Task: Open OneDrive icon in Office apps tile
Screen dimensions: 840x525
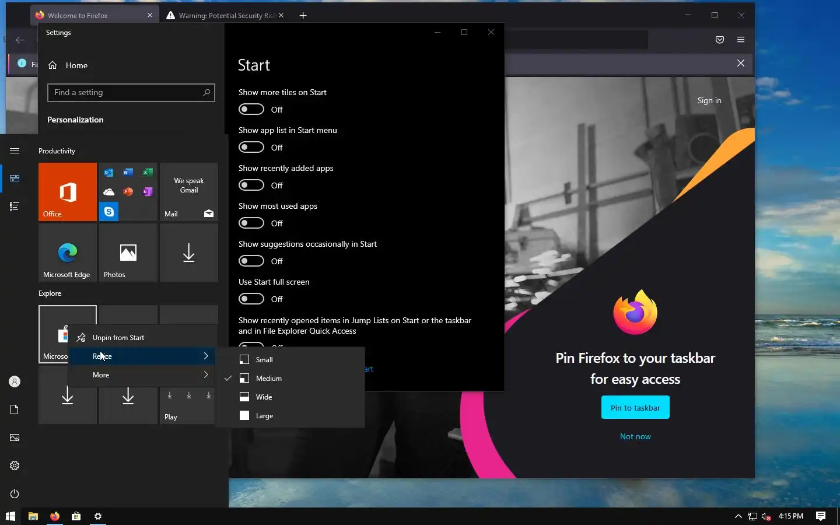Action: click(108, 192)
